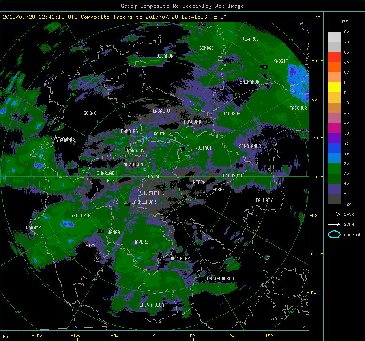Click the red 65 dBZ legend swatch
The image size is (365, 341).
(x=334, y=57)
